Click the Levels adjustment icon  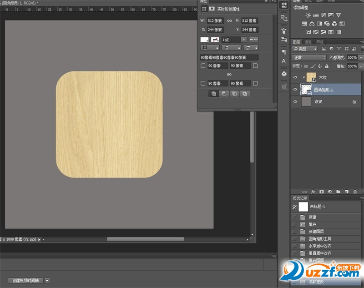point(315,15)
